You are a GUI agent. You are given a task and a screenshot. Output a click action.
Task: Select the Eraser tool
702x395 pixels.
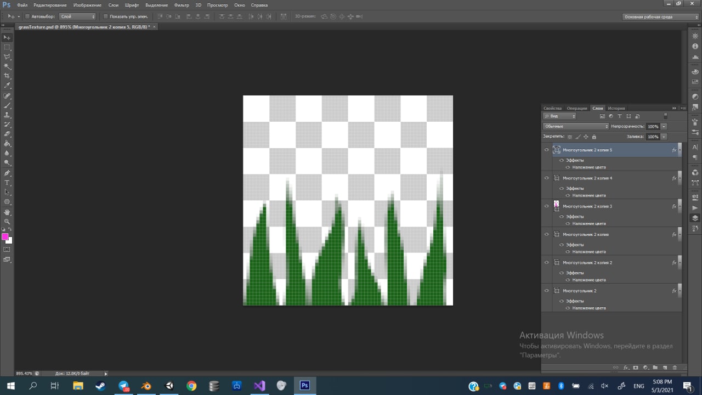point(7,134)
